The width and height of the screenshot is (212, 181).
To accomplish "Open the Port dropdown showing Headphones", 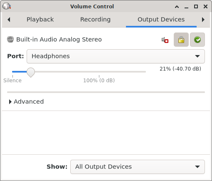I will 116,56.
